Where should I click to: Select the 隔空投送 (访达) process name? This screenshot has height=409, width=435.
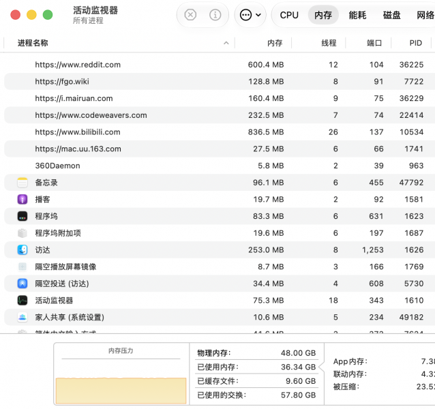[62, 284]
